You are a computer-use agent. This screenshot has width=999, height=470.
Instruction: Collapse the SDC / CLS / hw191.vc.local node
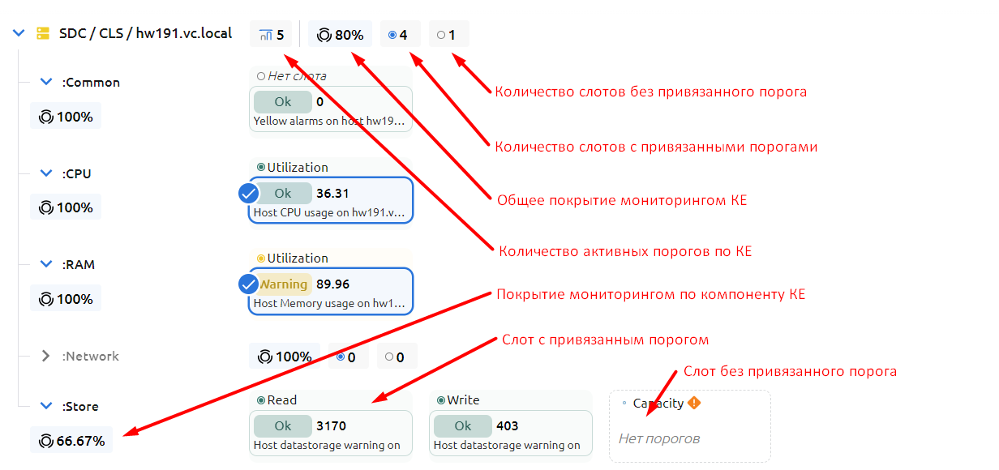point(19,33)
